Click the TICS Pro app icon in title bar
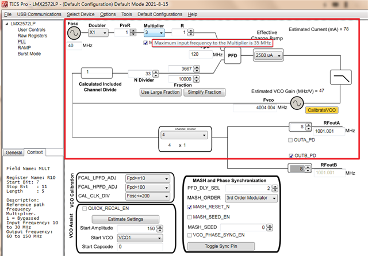 (5, 4)
